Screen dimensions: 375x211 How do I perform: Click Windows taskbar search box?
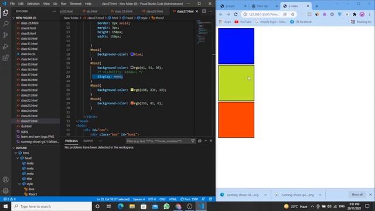[x=52, y=206]
